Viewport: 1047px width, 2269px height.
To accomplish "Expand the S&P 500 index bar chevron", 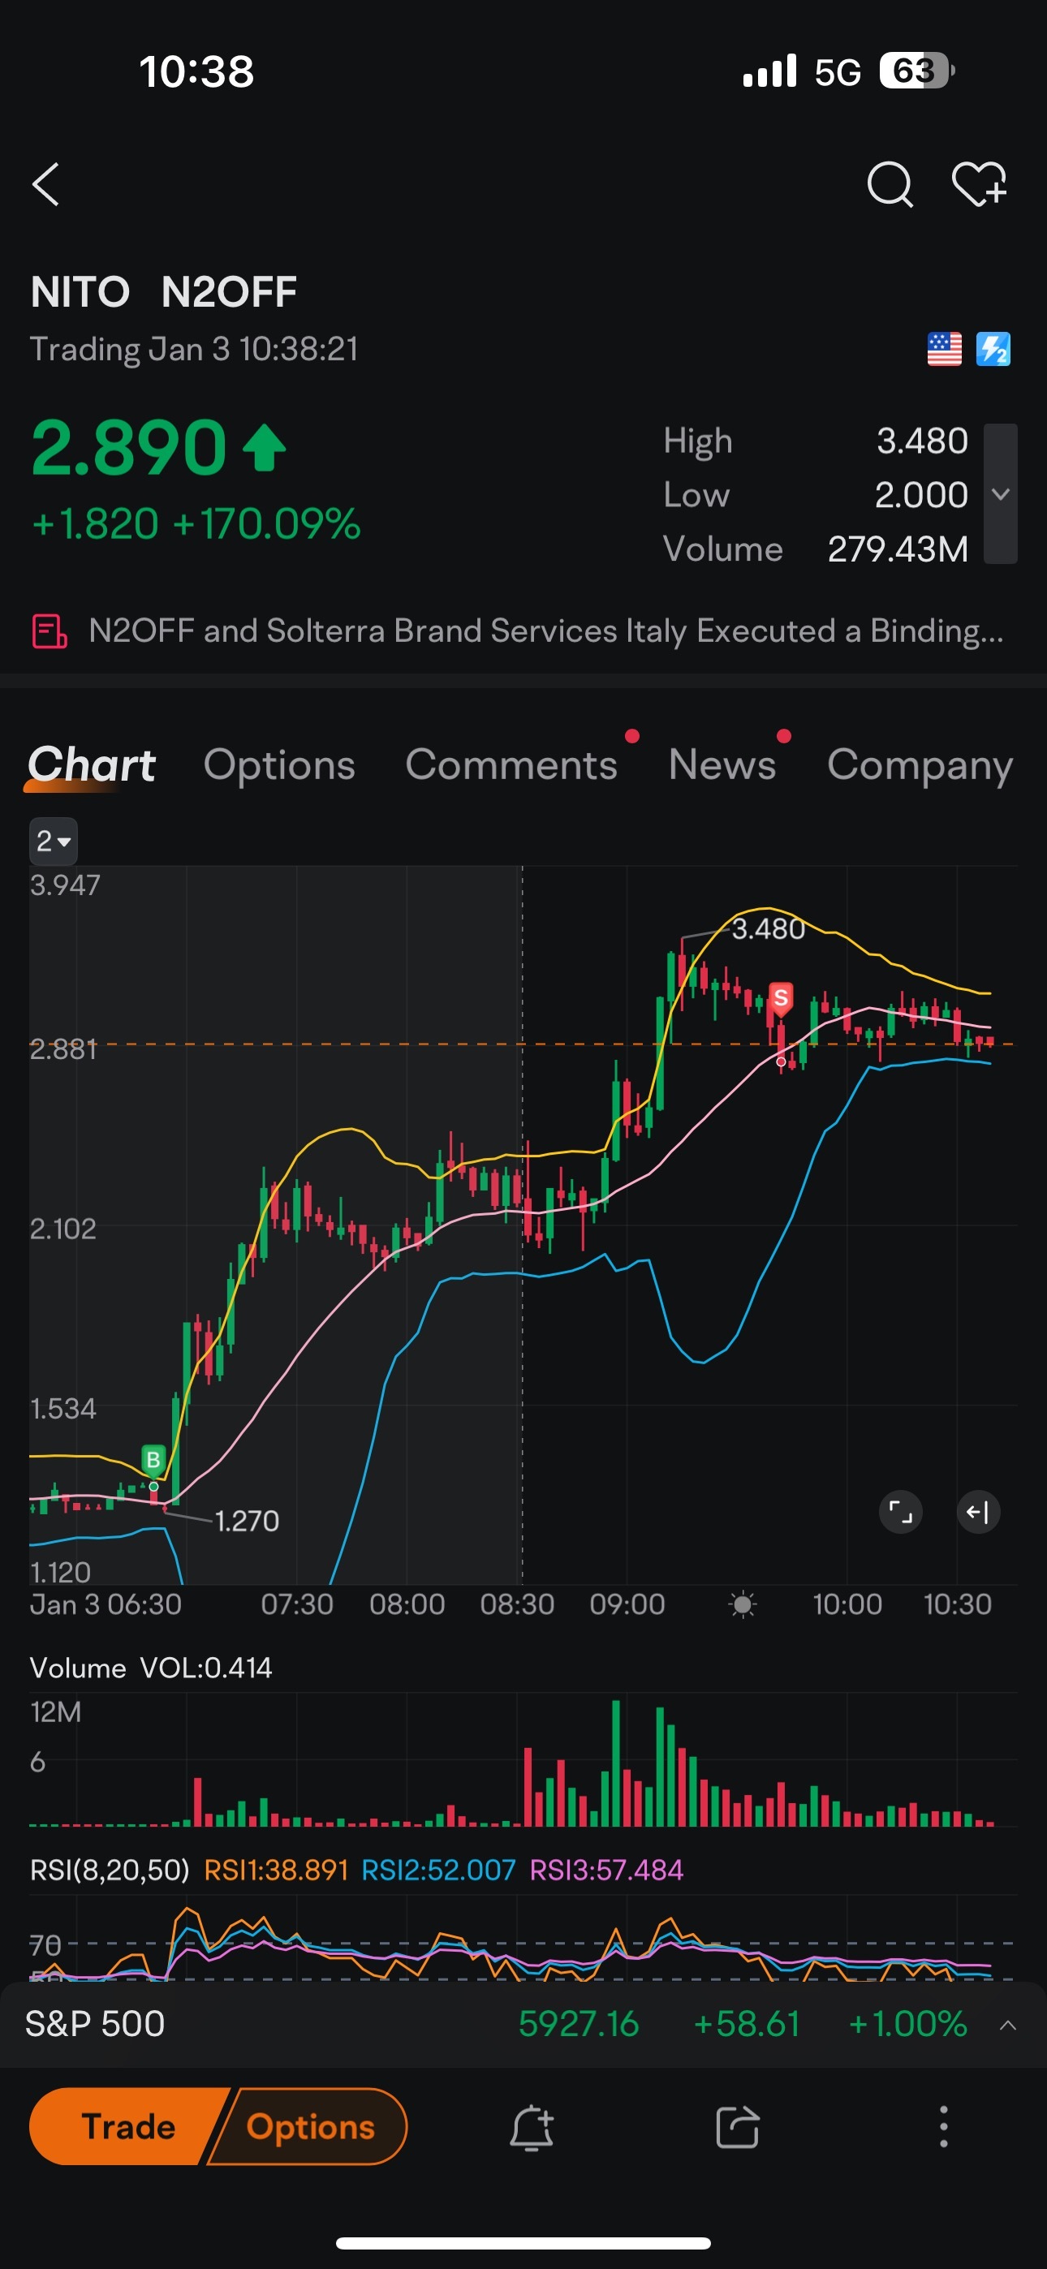I will pos(1007,2025).
